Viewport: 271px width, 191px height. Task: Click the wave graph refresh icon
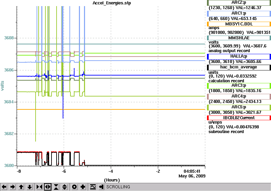[x=93, y=187]
